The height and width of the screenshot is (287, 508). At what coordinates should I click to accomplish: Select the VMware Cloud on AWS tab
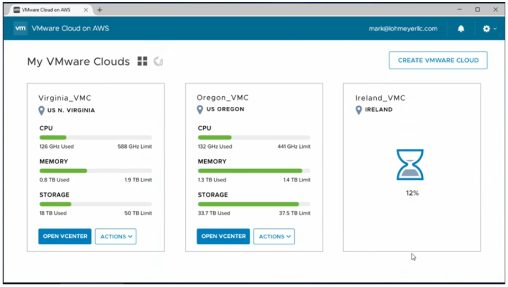(x=51, y=10)
